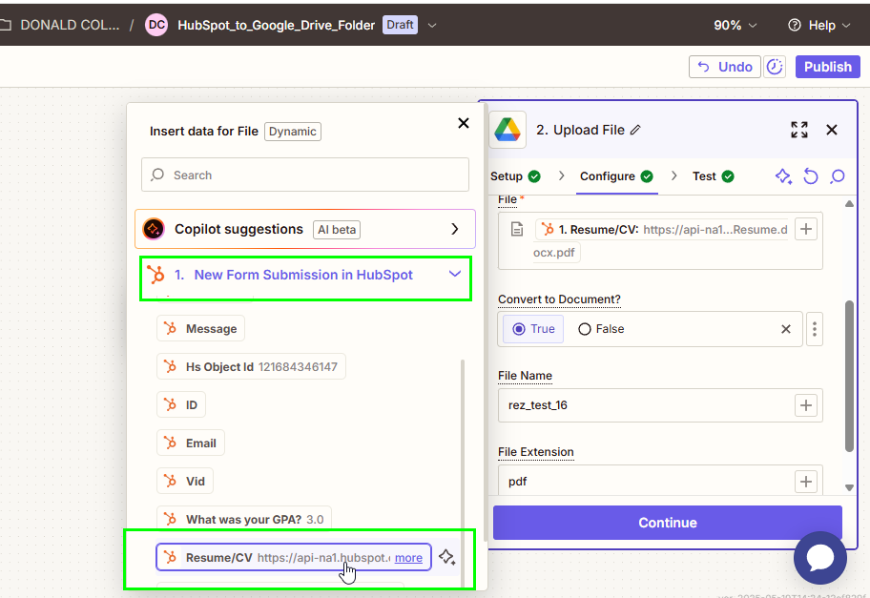Close the Insert data panel

tap(464, 123)
